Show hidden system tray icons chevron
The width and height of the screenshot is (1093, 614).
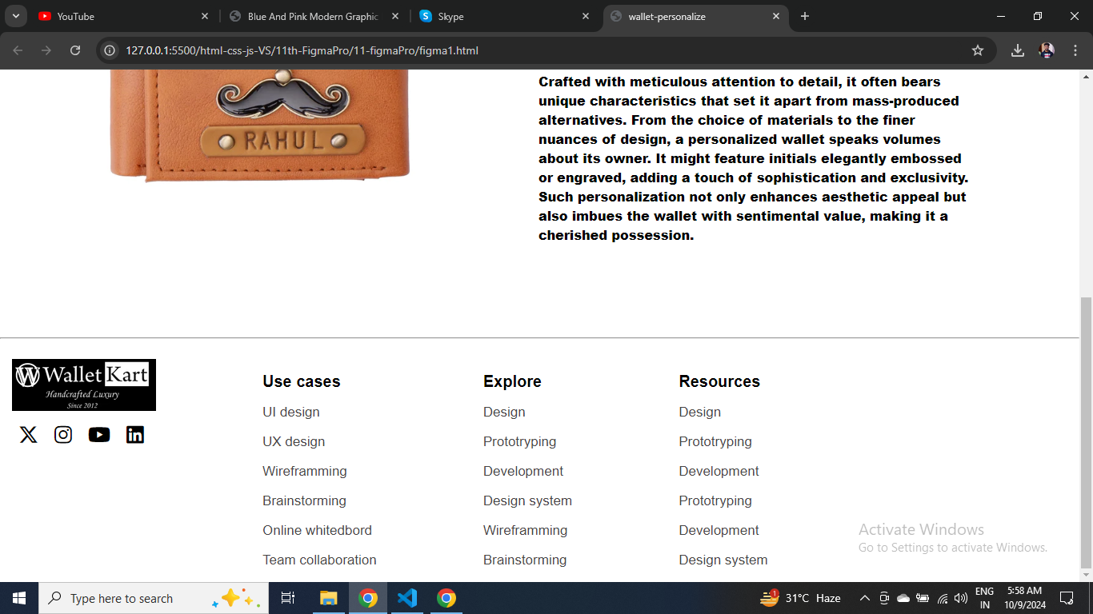pyautogui.click(x=865, y=598)
